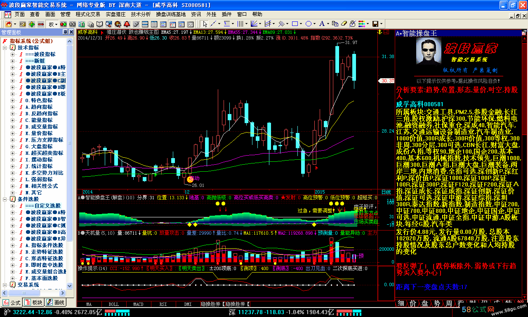This screenshot has width=528, height=317.
Task: Select 波段赢家●C副 tree item
Action: pyautogui.click(x=45, y=81)
